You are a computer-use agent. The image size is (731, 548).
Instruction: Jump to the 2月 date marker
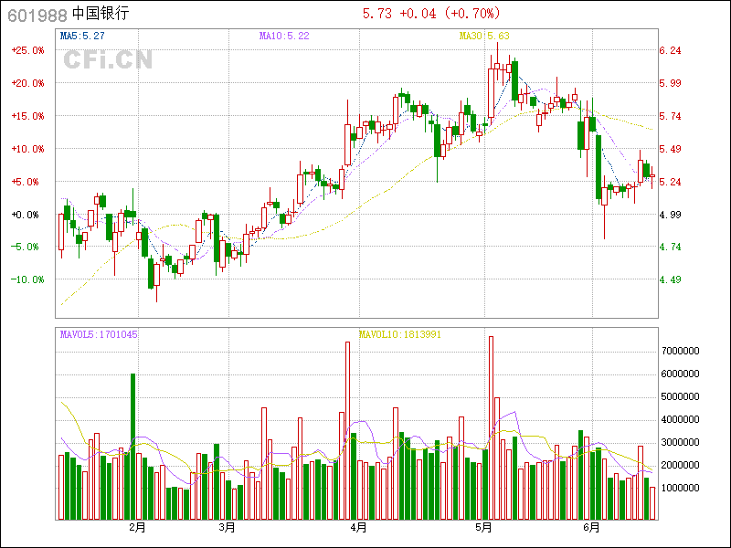(137, 527)
